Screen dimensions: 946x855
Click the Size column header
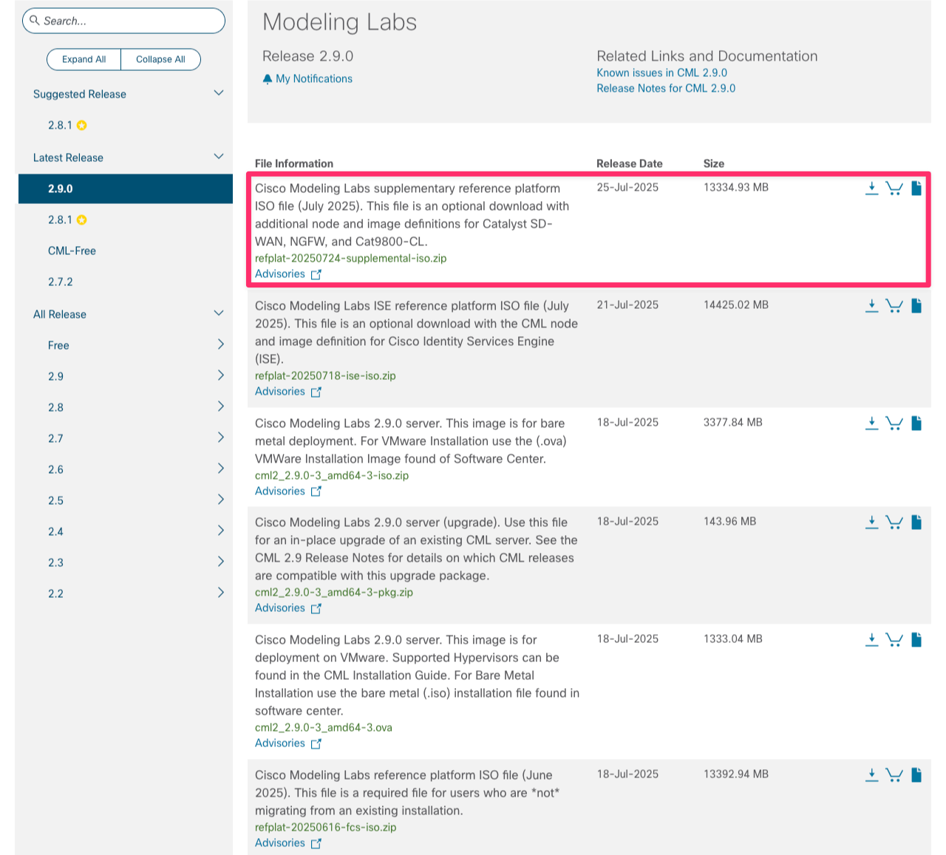click(714, 164)
